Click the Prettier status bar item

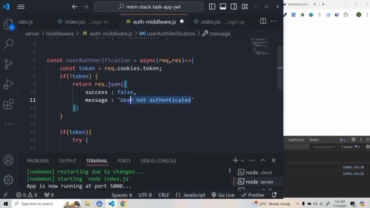point(253,195)
